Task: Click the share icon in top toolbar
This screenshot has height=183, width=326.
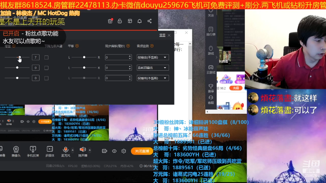Action: coord(150,21)
